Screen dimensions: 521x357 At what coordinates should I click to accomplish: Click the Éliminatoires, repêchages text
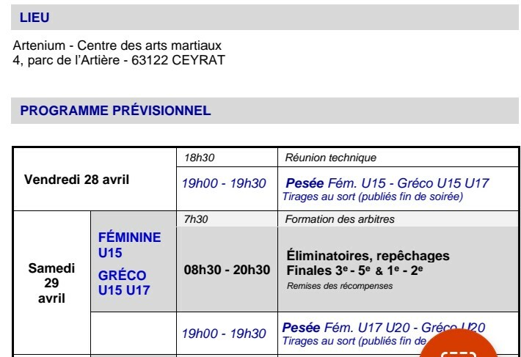coord(368,256)
